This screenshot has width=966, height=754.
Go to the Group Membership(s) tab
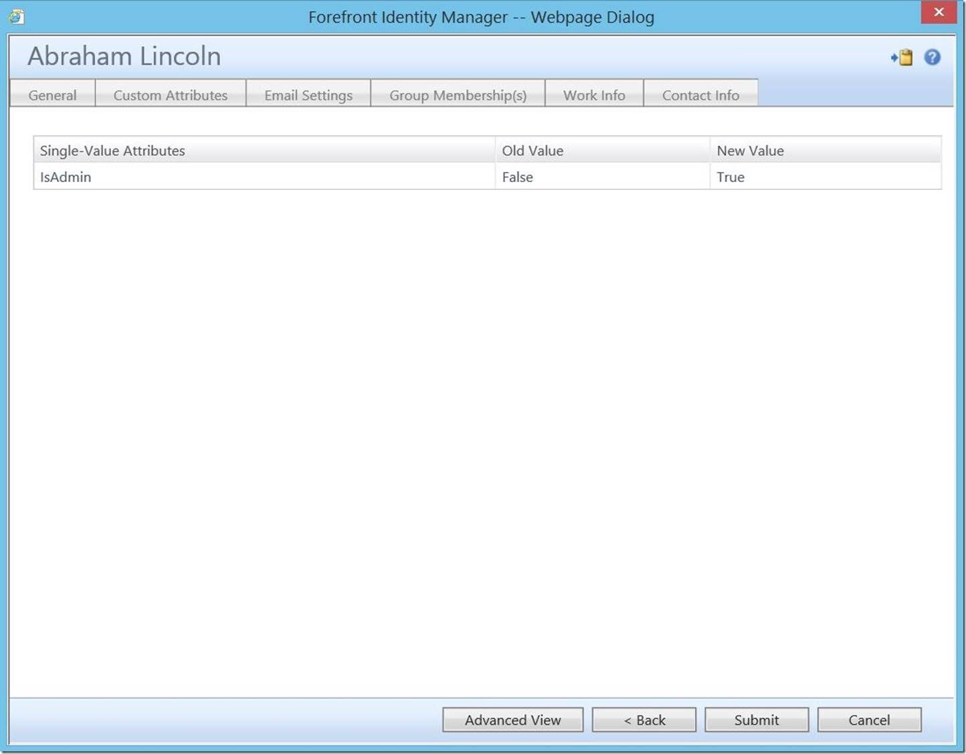(x=458, y=95)
